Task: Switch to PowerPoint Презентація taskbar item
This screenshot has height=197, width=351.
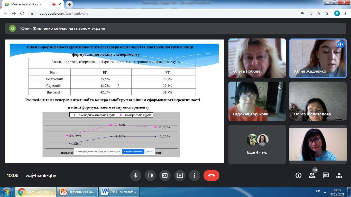Action: [x=77, y=192]
